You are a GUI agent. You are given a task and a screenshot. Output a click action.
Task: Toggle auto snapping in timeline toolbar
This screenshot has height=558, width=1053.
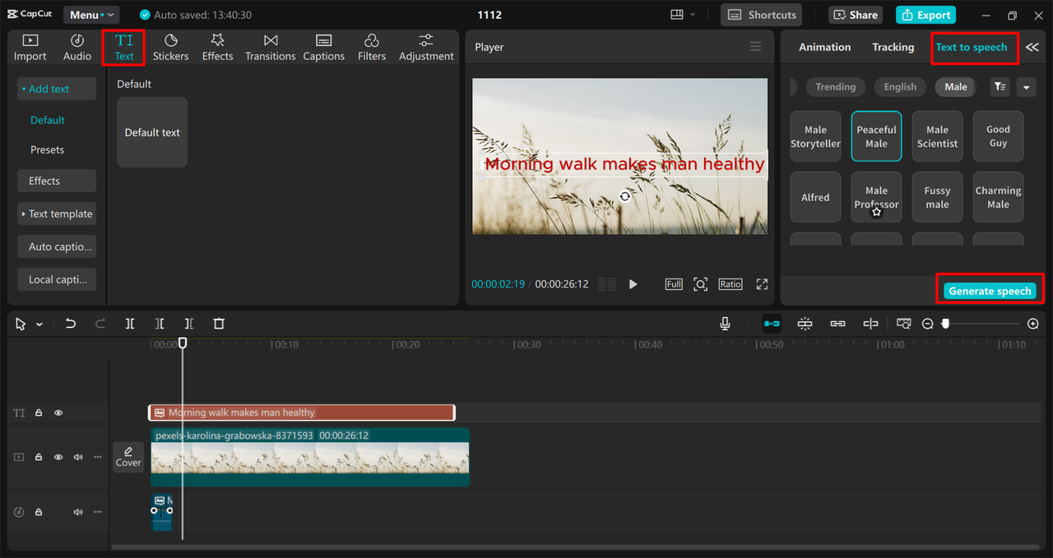click(805, 324)
